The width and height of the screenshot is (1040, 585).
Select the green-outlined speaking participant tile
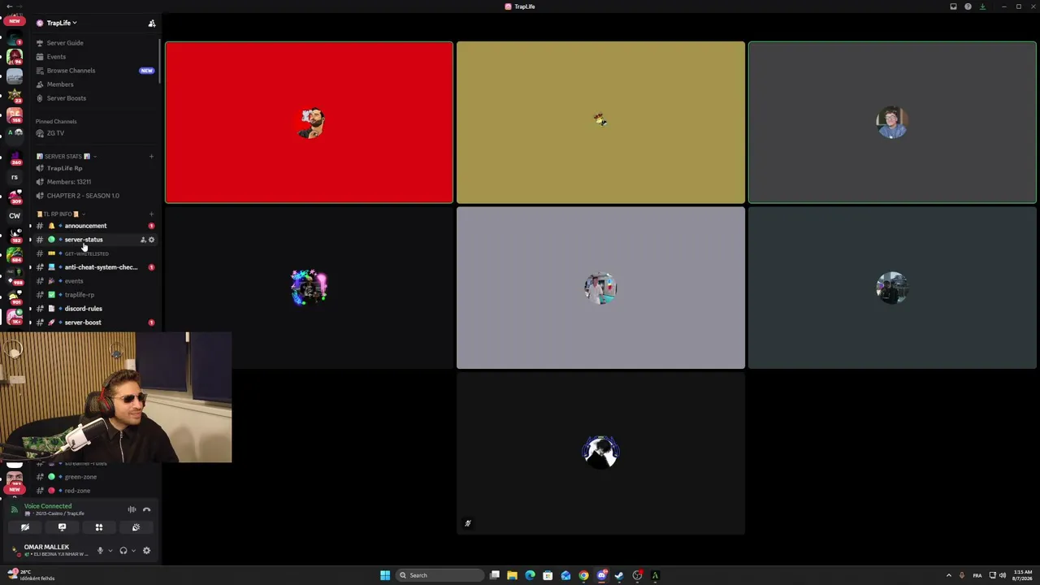click(892, 122)
